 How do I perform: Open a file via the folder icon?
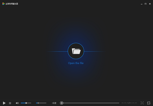point(76,51)
